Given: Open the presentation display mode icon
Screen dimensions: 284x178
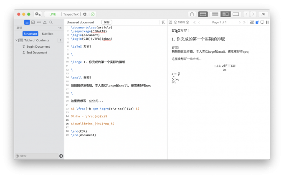Looking at the screenshot, I should click(x=262, y=22).
